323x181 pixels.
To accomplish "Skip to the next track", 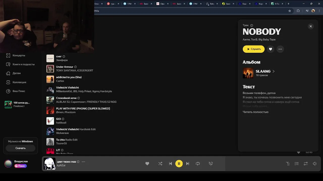I will pos(187,164).
